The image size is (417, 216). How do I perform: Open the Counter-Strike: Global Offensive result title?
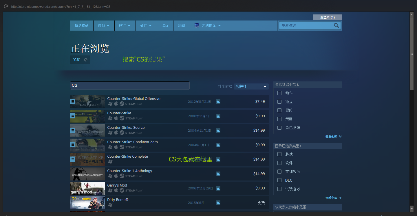134,98
